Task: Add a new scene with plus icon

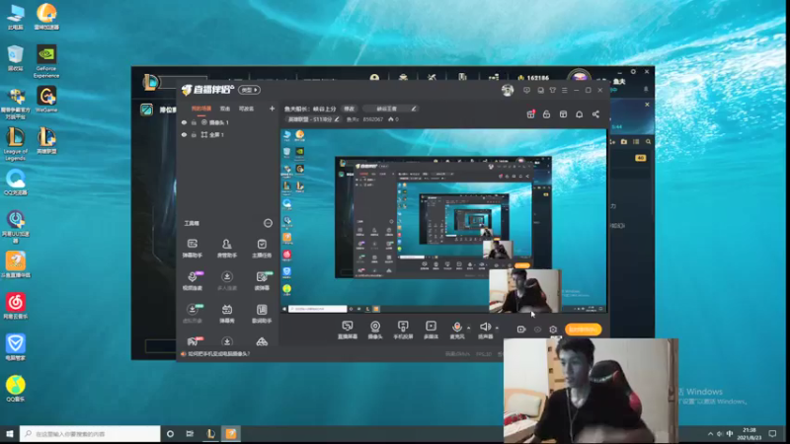Action: 273,109
